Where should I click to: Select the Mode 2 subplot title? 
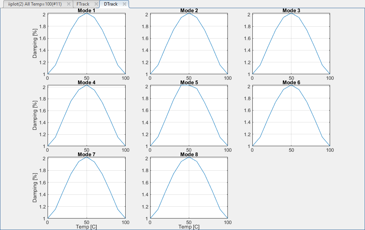pos(189,10)
